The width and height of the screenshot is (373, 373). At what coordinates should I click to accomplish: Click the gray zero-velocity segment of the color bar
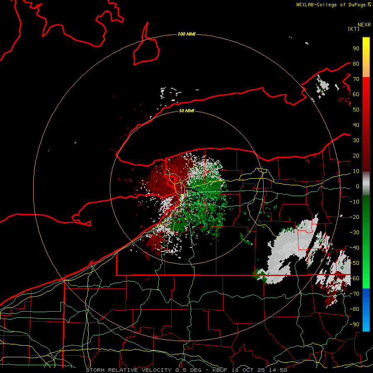click(366, 184)
